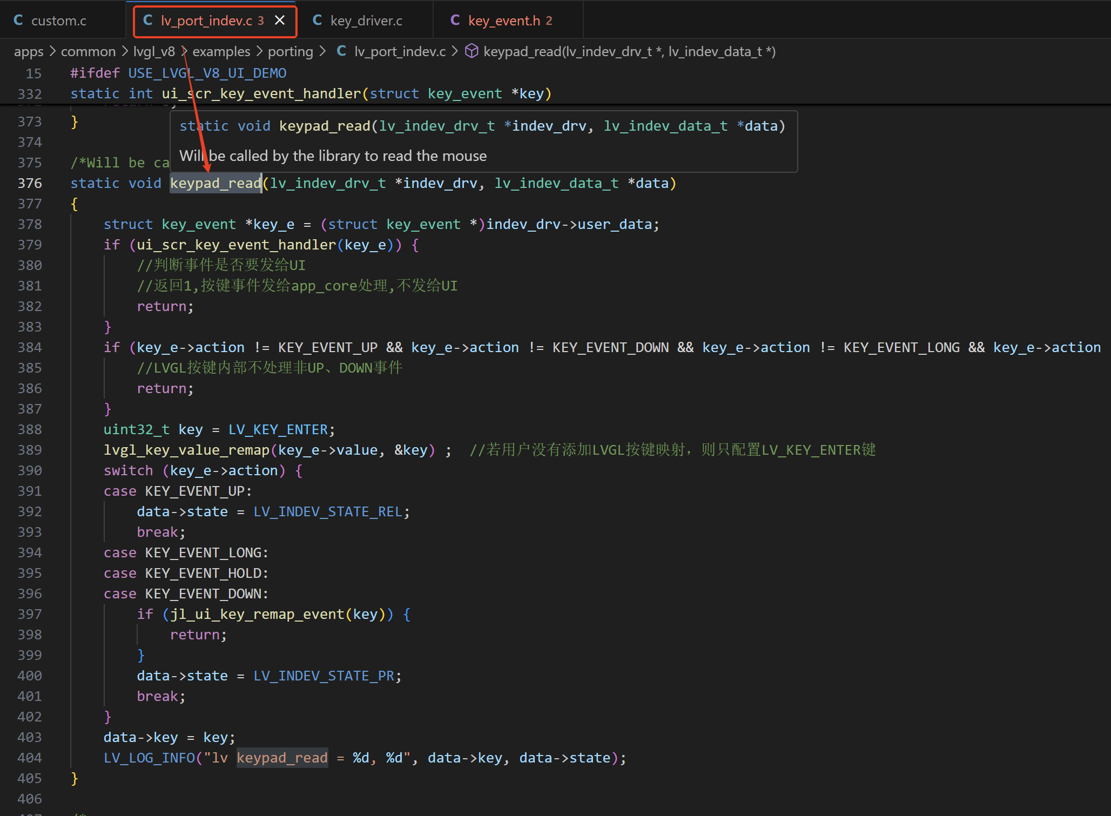
Task: Click LV_KEY_ENTER constant on line 388
Action: (x=278, y=430)
